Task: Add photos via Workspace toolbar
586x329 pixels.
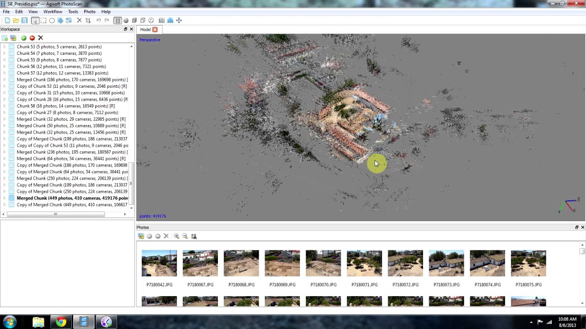Action: tap(13, 38)
